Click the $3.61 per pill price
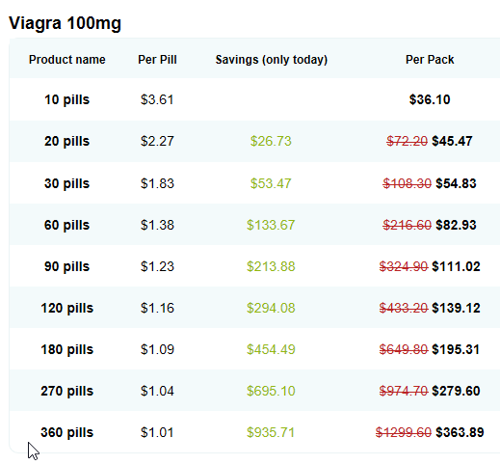The height and width of the screenshot is (465, 500). coord(157,99)
